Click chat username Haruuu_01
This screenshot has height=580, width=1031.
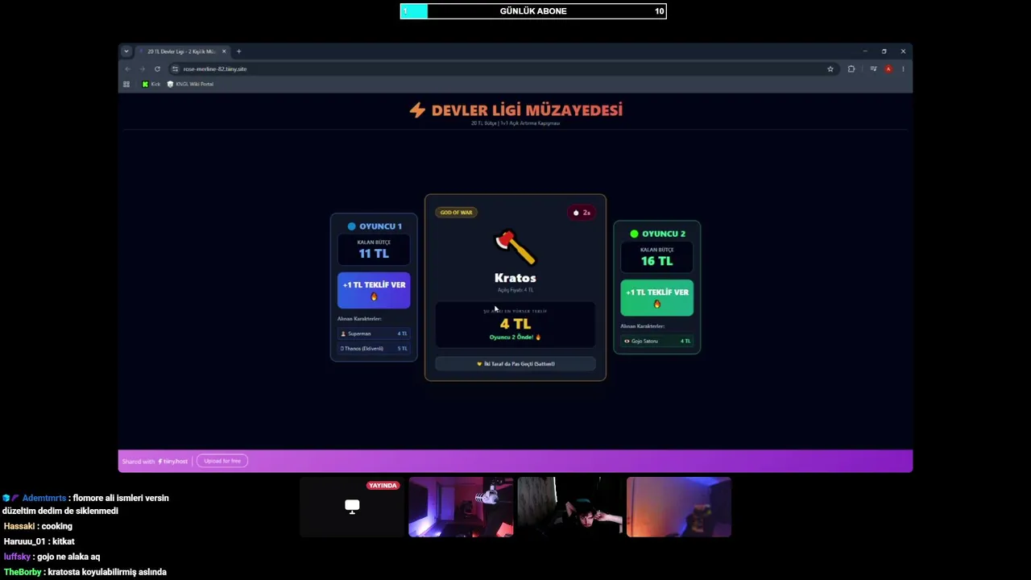point(24,541)
